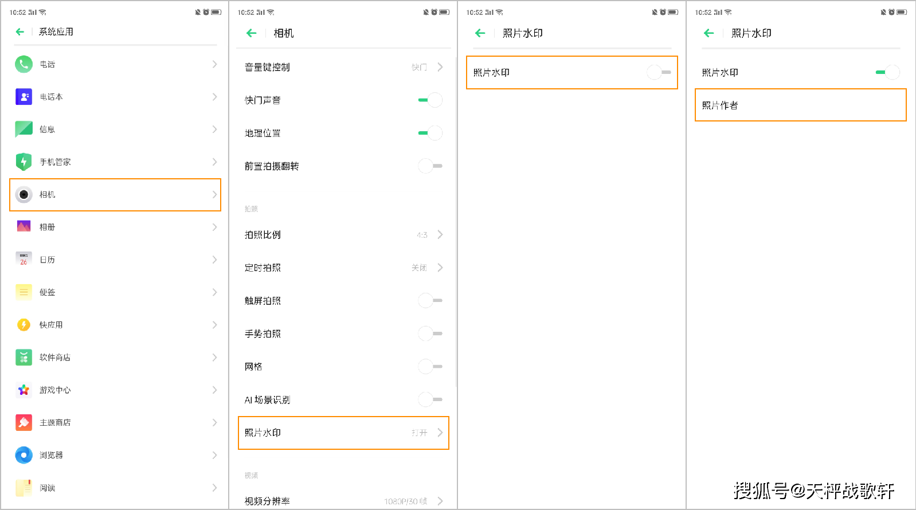The image size is (916, 510).
Task: Expand the 音量键控制 option chevron
Action: (440, 67)
